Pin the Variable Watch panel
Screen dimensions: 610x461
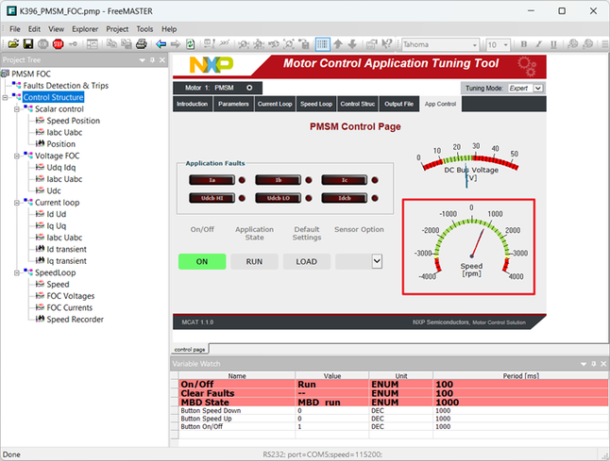[x=594, y=364]
